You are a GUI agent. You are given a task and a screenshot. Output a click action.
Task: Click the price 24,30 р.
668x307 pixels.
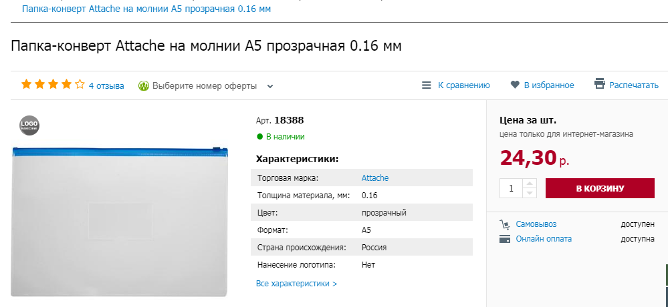coord(535,158)
